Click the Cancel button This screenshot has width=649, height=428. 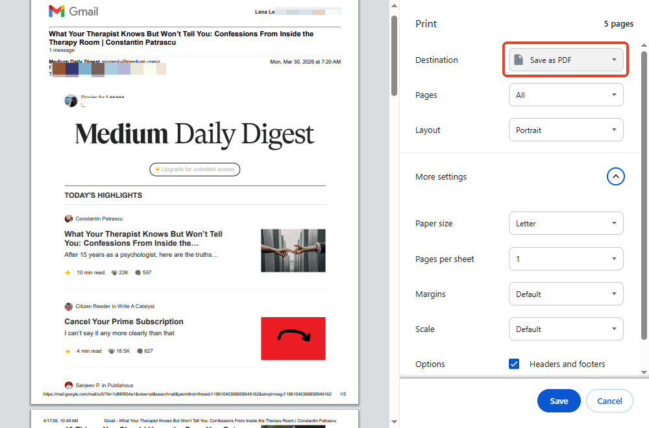[609, 401]
